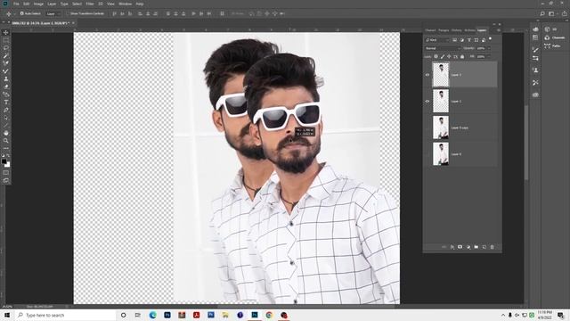The image size is (570, 321).
Task: Select the Brush tool
Action: point(6,71)
